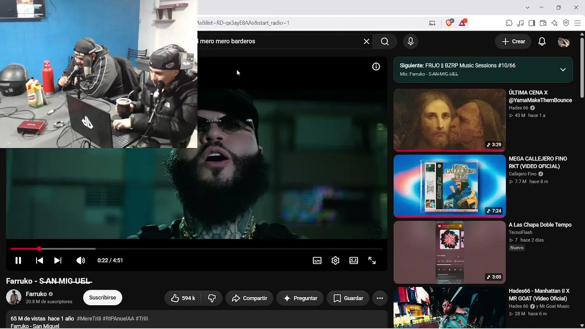Collapse the Siguiente mix playlist panel
This screenshot has height=329, width=585.
click(563, 69)
